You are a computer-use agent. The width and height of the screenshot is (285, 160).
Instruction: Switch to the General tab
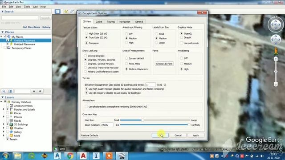(139, 22)
